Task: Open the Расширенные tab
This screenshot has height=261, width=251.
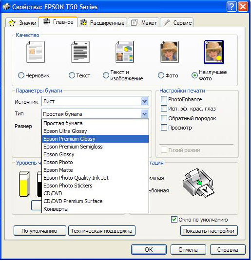Action: [x=102, y=22]
